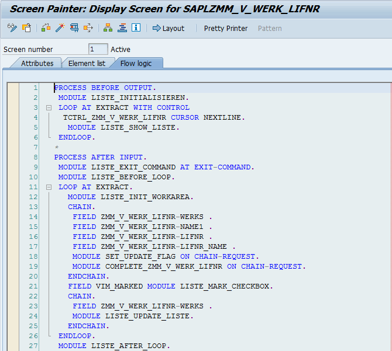Click ENDLOOP on line 6
The width and height of the screenshot is (392, 351).
[75, 137]
